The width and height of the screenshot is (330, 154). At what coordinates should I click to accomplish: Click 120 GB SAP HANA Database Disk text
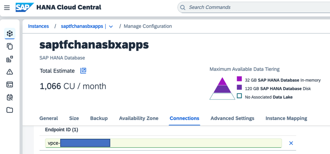278,89
